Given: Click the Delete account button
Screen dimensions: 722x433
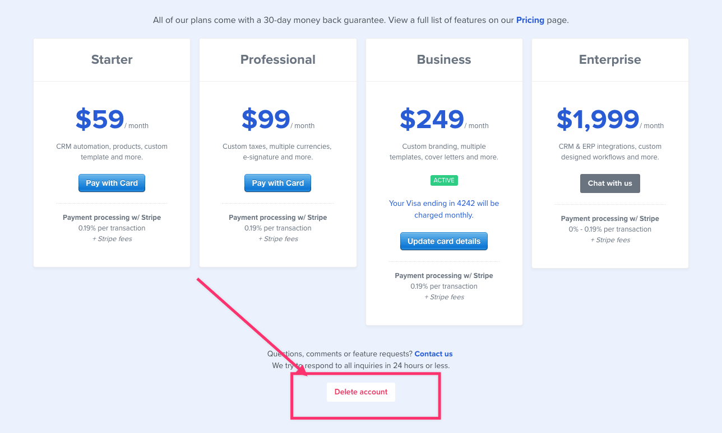Looking at the screenshot, I should point(361,392).
